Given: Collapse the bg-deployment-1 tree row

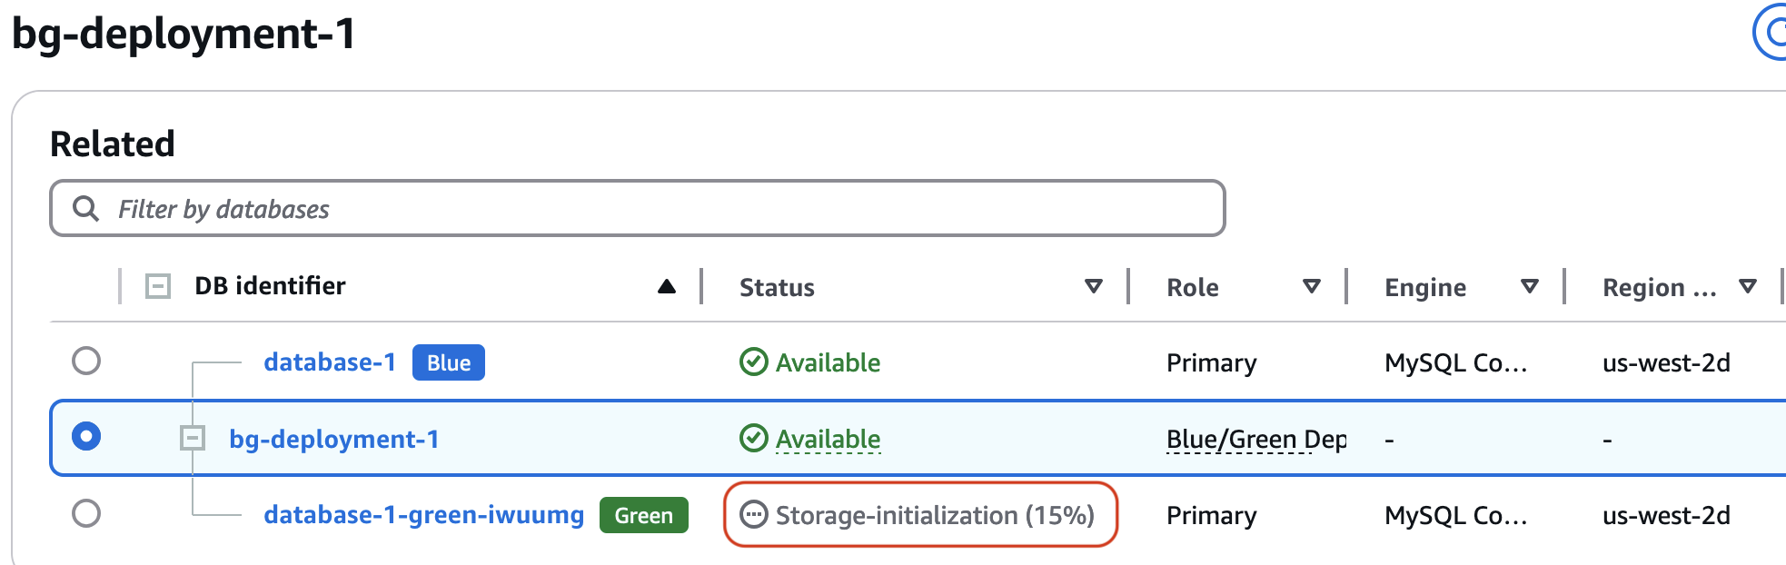Looking at the screenshot, I should (193, 439).
